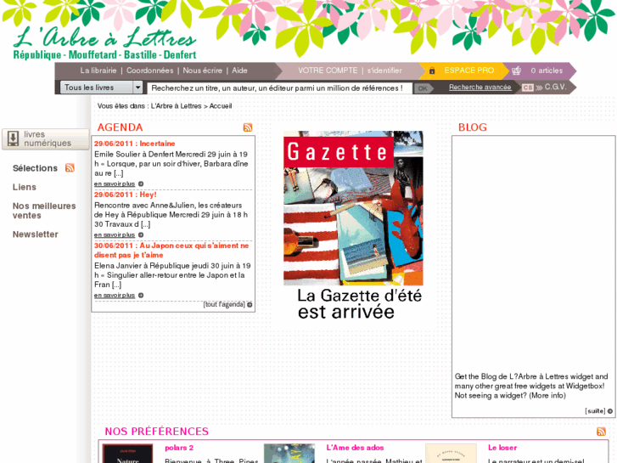Screen dimensions: 617x463
Task: Click the L'Ame des ados cover thumbnail
Action: coord(289,453)
